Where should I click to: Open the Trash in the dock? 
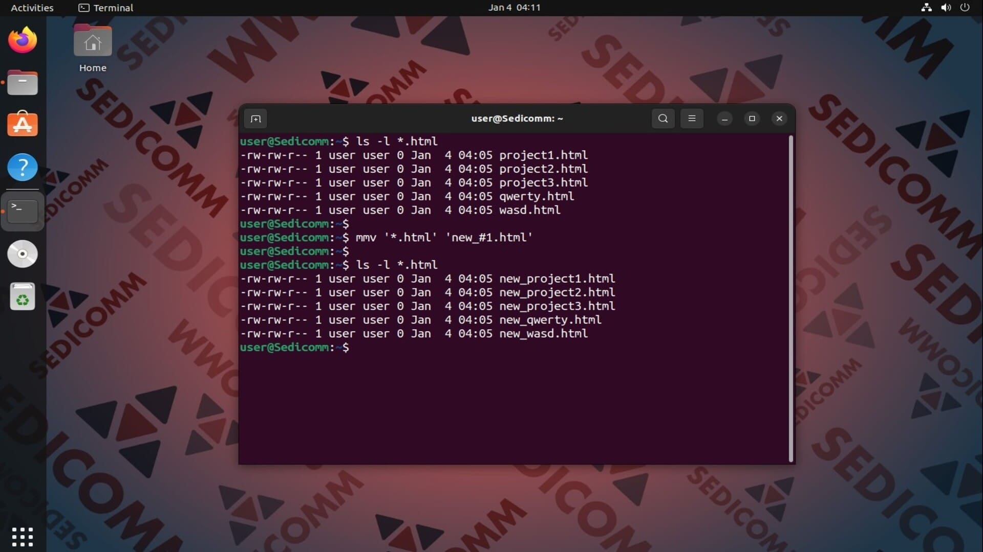[23, 296]
